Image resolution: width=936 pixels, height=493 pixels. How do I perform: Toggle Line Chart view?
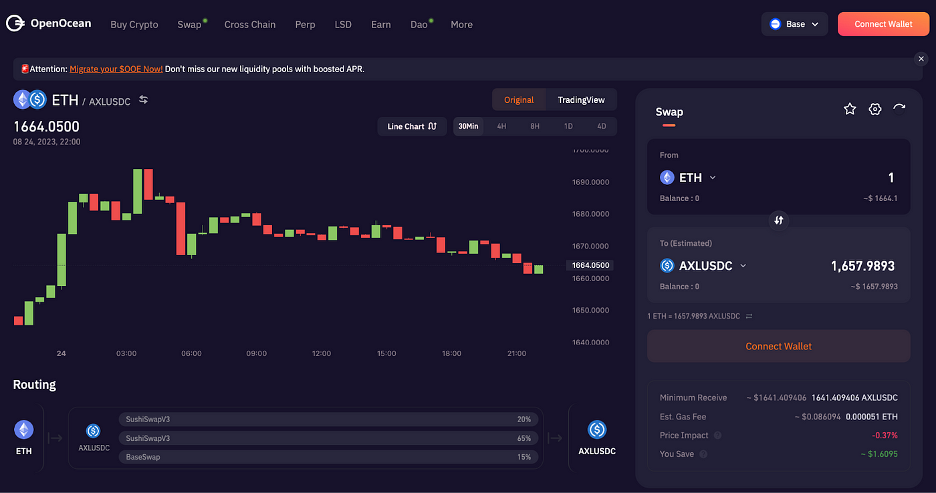point(412,126)
